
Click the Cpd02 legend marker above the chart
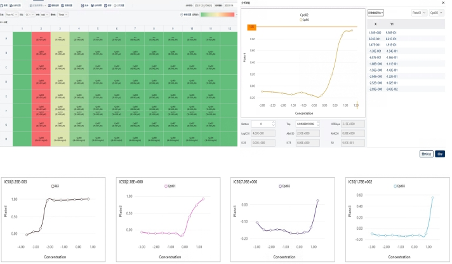click(302, 20)
